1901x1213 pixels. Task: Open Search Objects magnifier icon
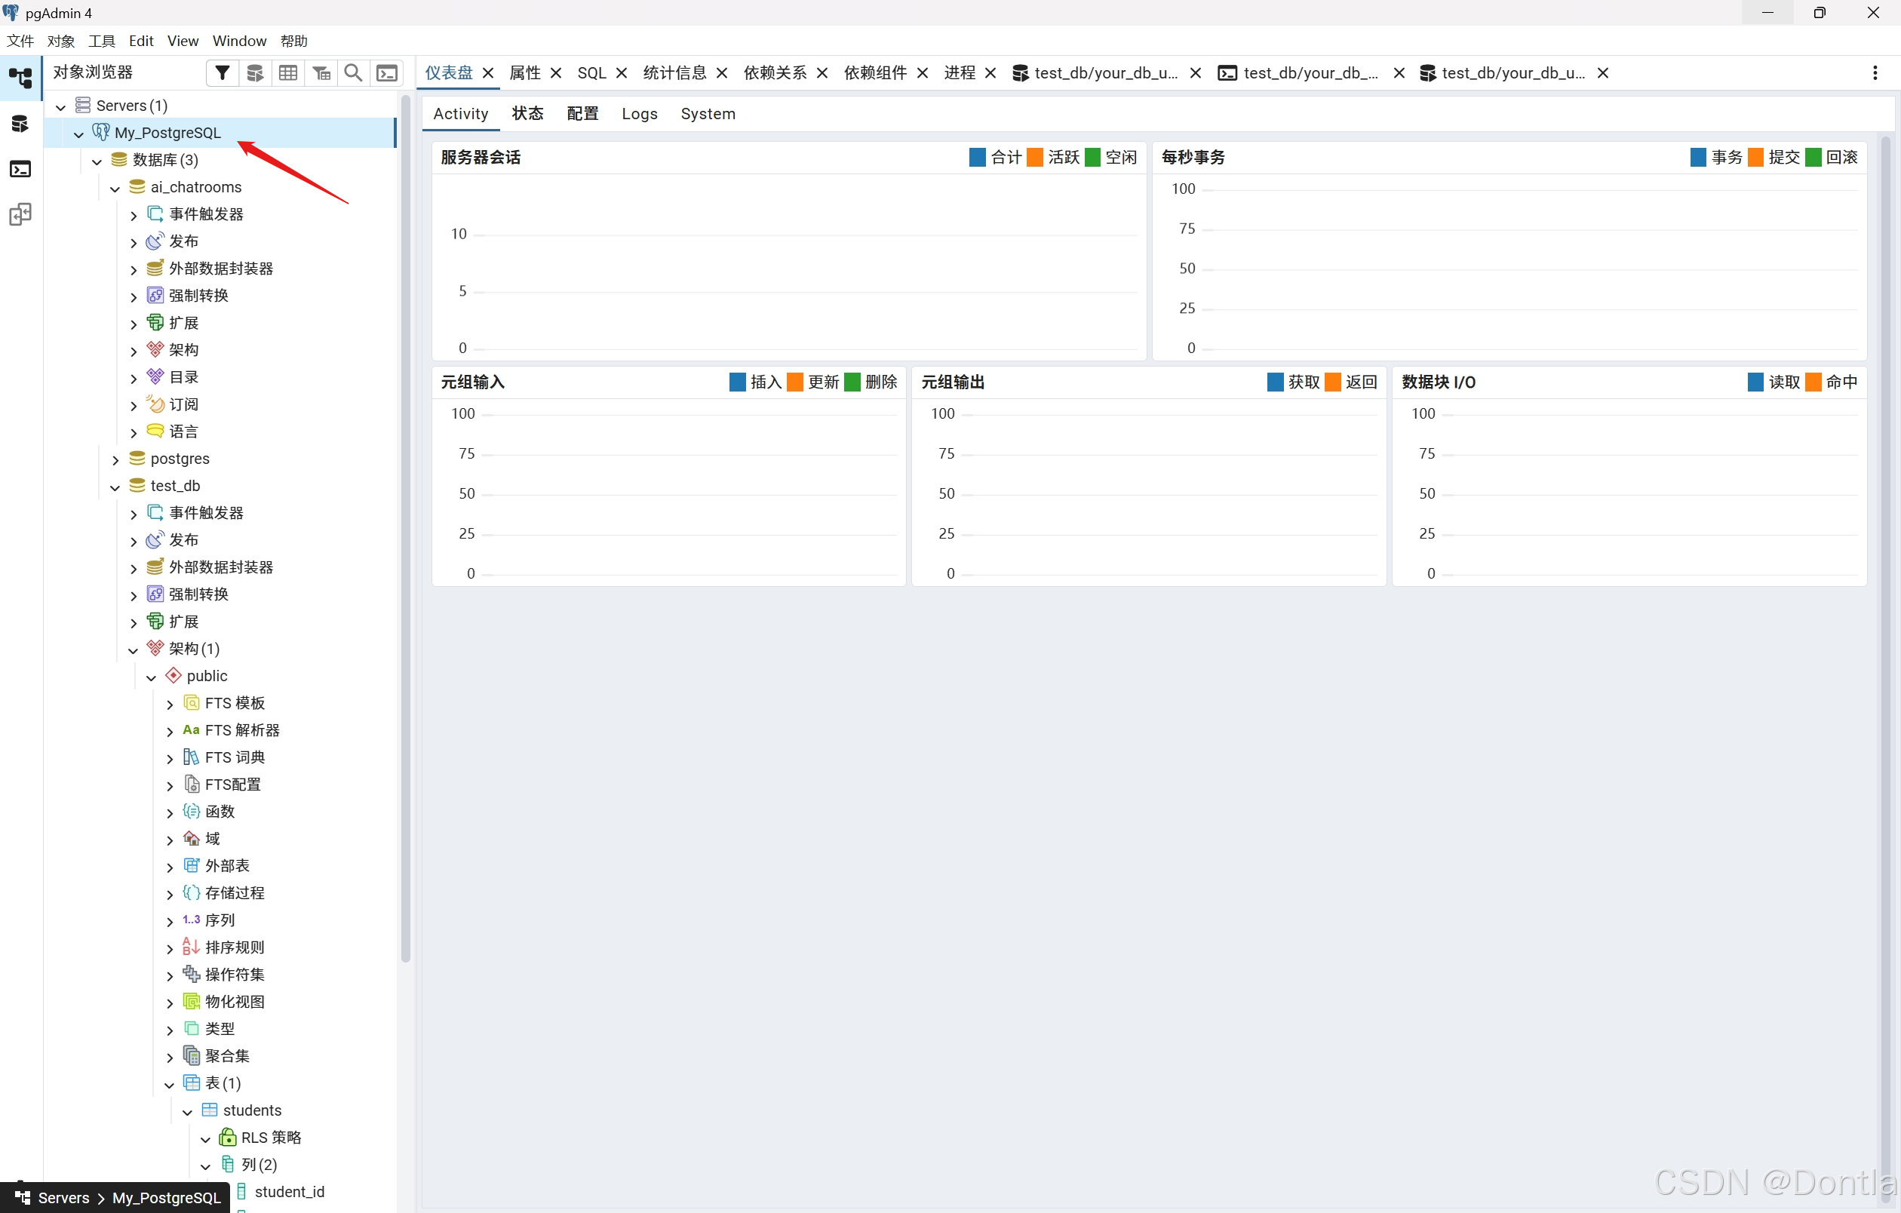354,72
